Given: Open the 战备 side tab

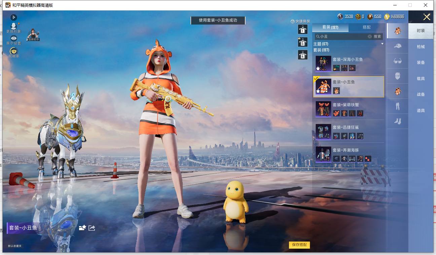Looking at the screenshot, I should (421, 94).
